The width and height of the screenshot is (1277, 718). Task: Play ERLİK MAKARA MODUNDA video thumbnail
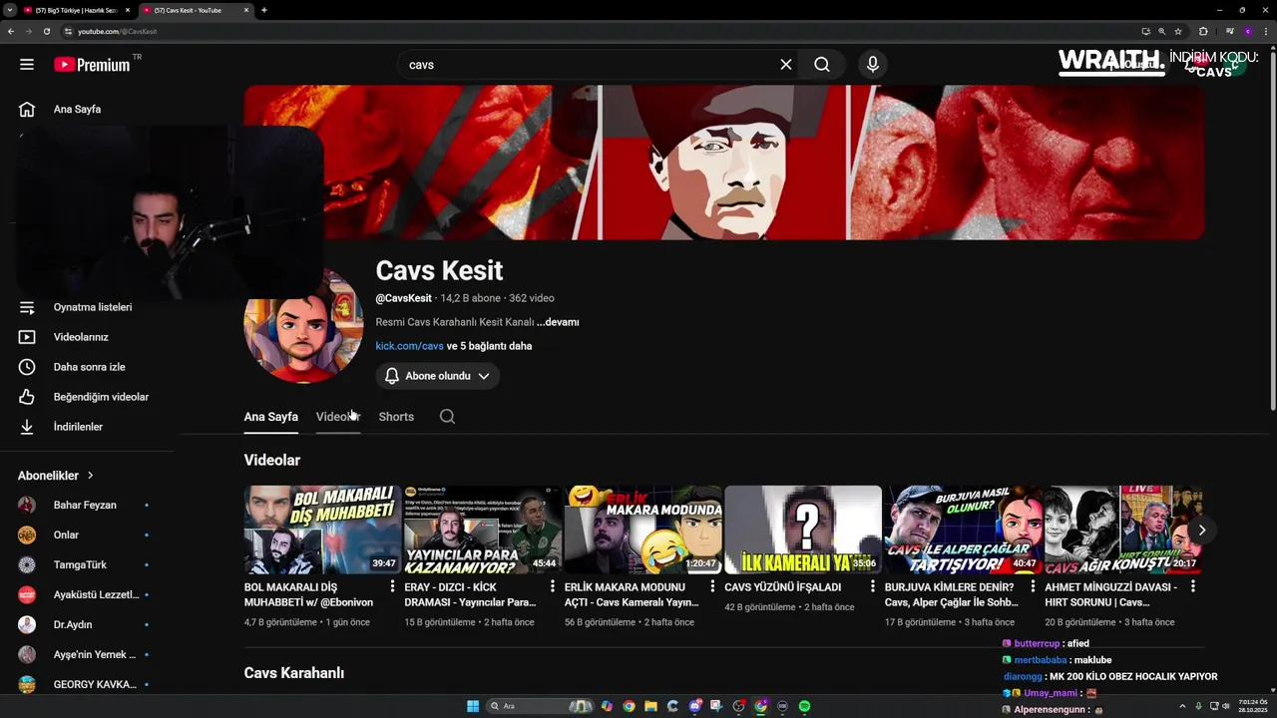click(x=642, y=530)
